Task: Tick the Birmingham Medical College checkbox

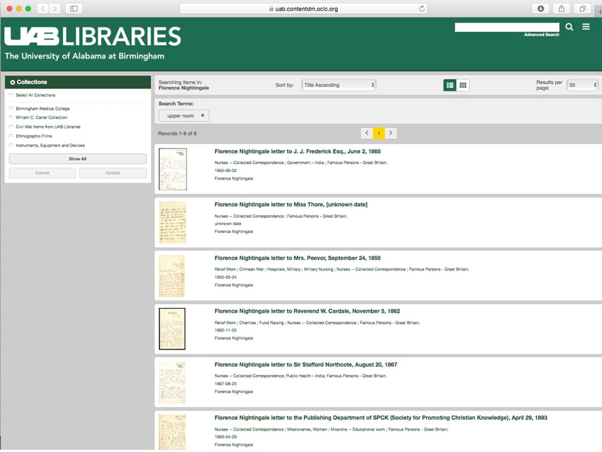Action: pyautogui.click(x=11, y=108)
